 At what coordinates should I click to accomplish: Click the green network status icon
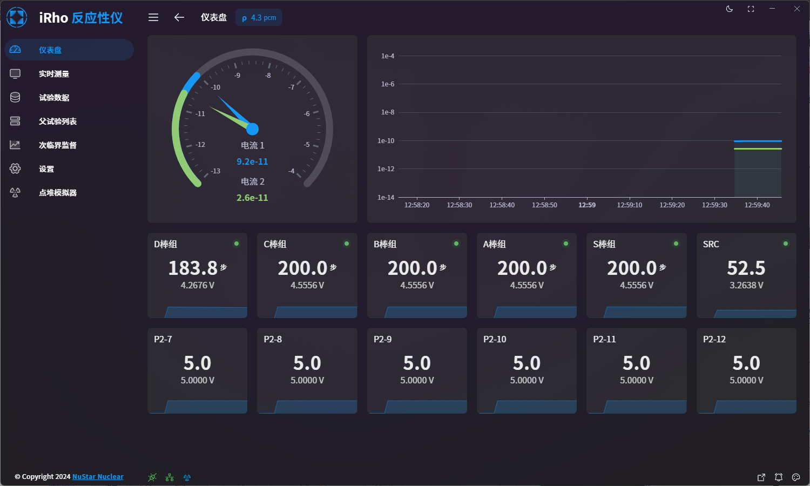[x=170, y=477]
